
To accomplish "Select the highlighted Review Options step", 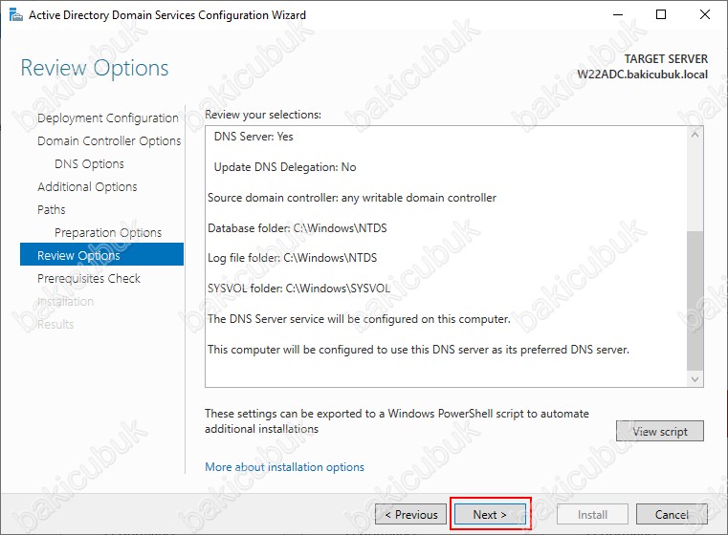I will [x=101, y=254].
